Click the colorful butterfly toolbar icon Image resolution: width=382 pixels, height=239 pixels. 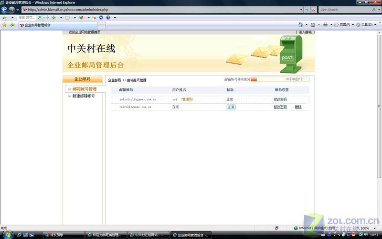click(81, 18)
